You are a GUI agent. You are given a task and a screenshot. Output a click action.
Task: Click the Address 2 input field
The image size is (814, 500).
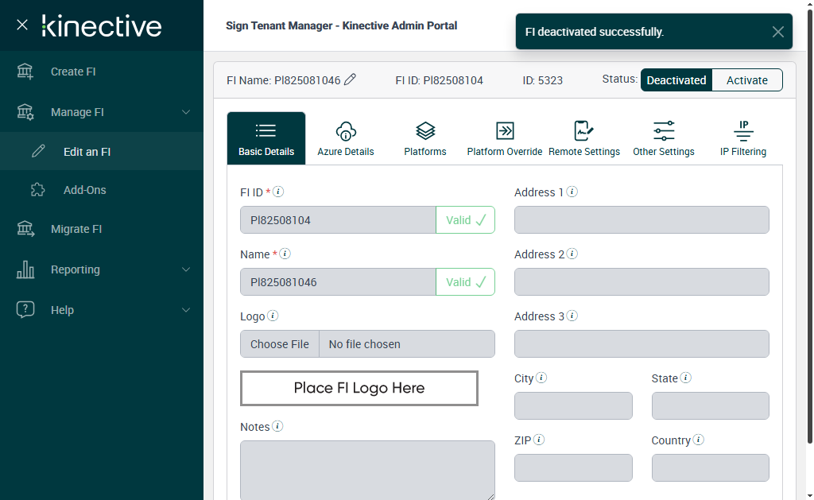pos(642,282)
